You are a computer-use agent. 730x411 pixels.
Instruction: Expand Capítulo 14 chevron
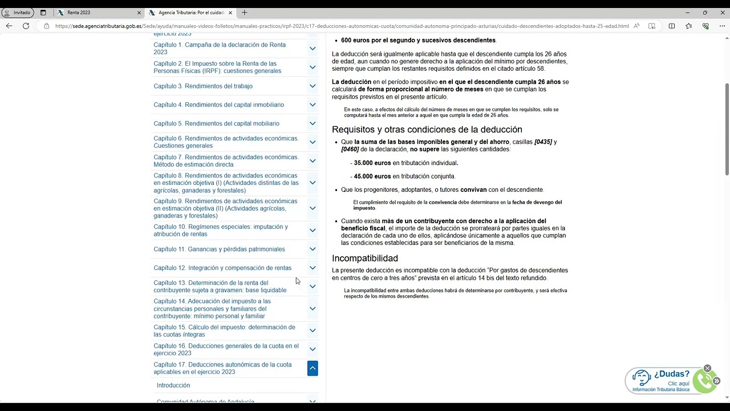point(313,309)
